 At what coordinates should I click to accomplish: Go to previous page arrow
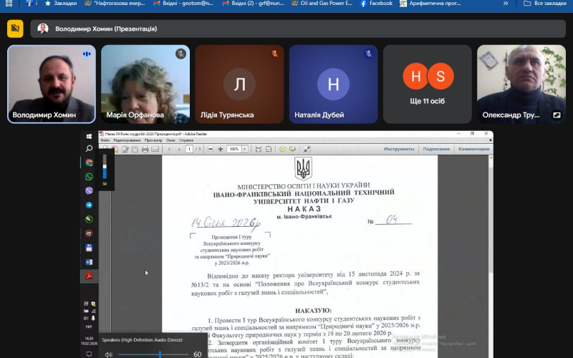169,149
